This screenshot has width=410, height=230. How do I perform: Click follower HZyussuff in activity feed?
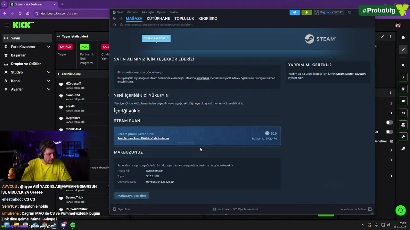73,84
